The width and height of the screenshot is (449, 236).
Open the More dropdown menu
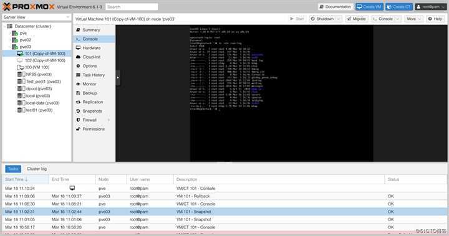click(414, 19)
